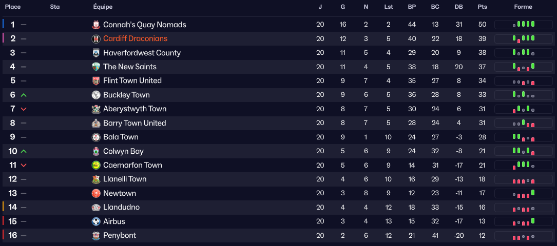Sort the table by DB goal difference

458,7
